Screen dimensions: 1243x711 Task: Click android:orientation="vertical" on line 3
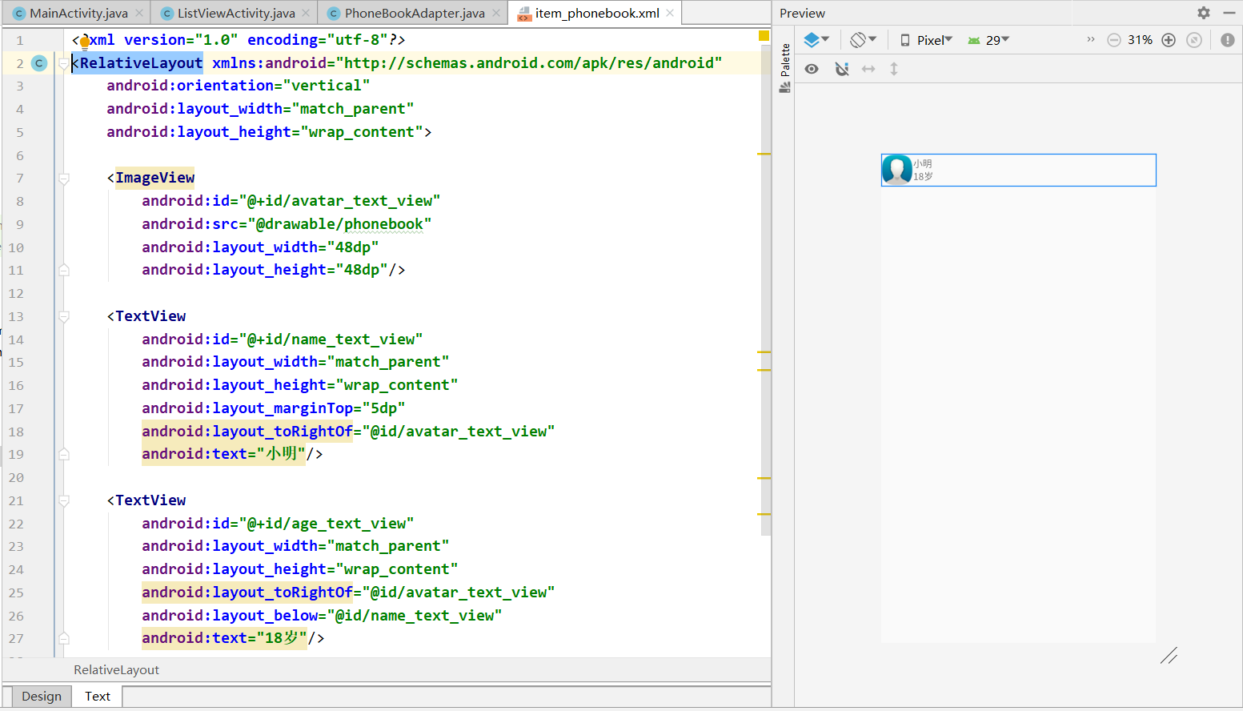pyautogui.click(x=239, y=86)
